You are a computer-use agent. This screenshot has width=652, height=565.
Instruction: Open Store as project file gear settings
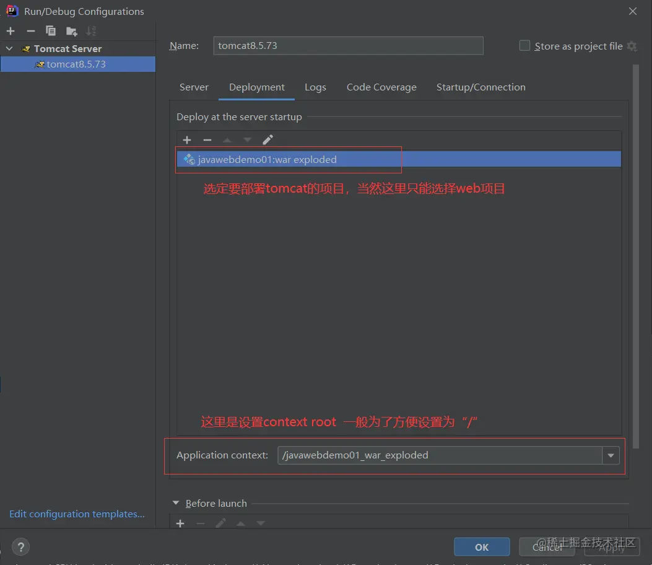pos(632,46)
